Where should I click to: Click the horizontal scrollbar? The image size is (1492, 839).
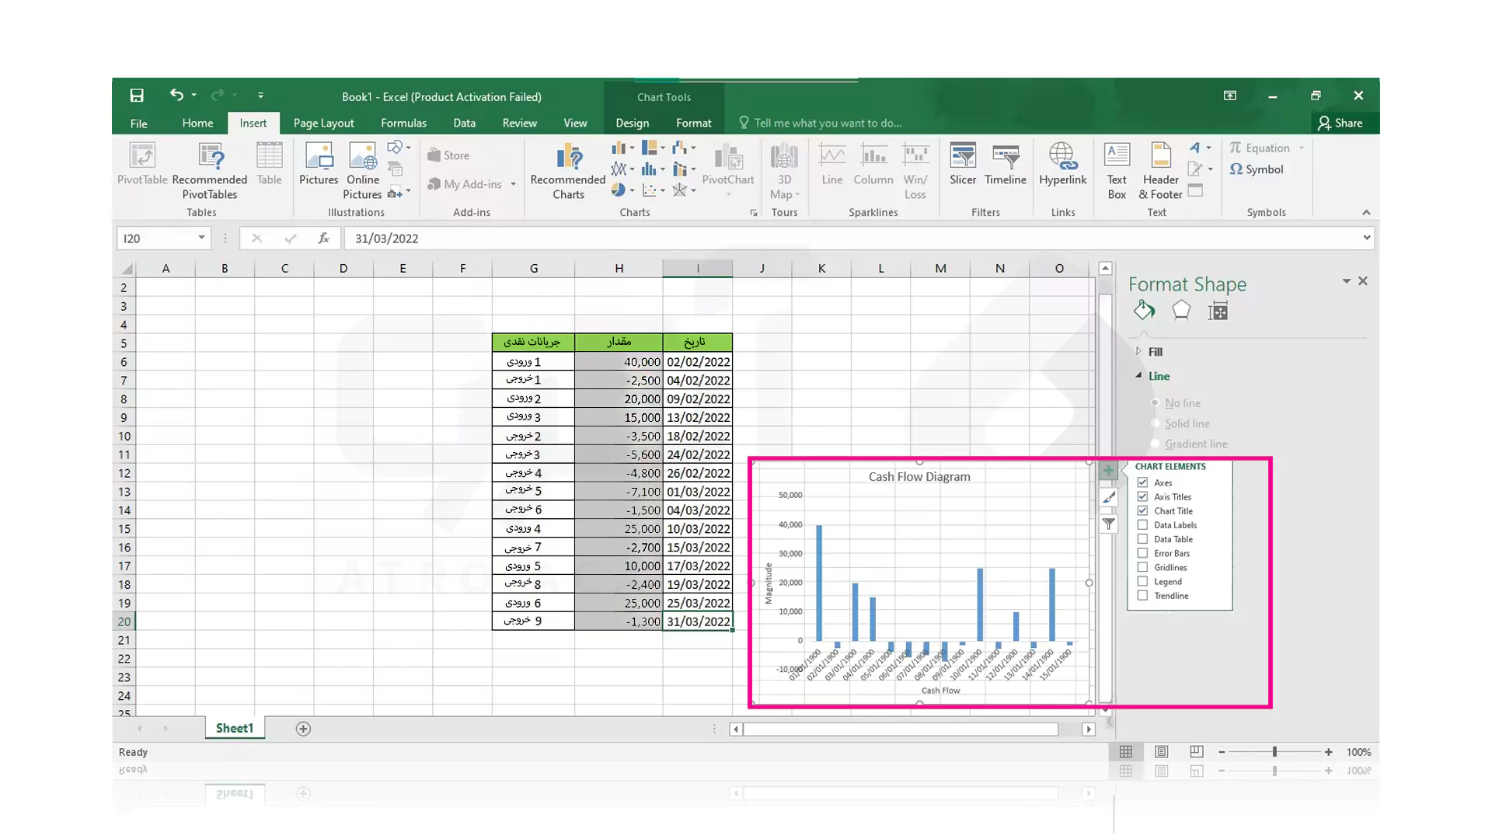click(x=901, y=729)
